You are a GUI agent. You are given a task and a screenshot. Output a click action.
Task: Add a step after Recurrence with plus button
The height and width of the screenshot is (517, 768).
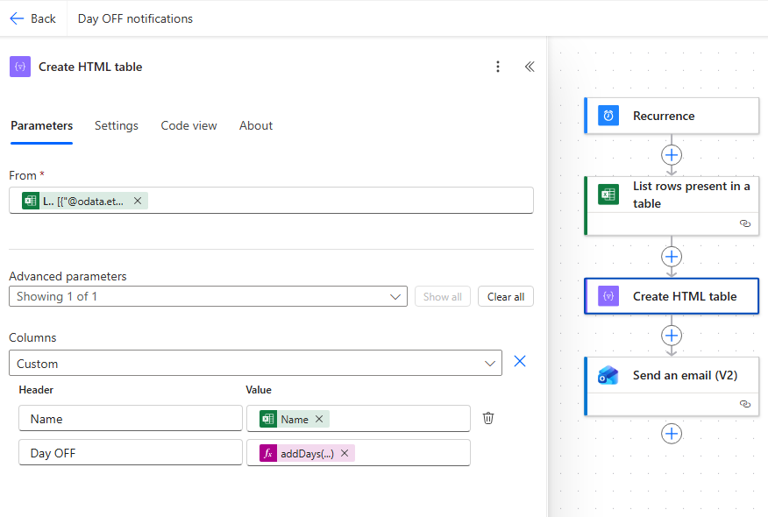coord(672,155)
